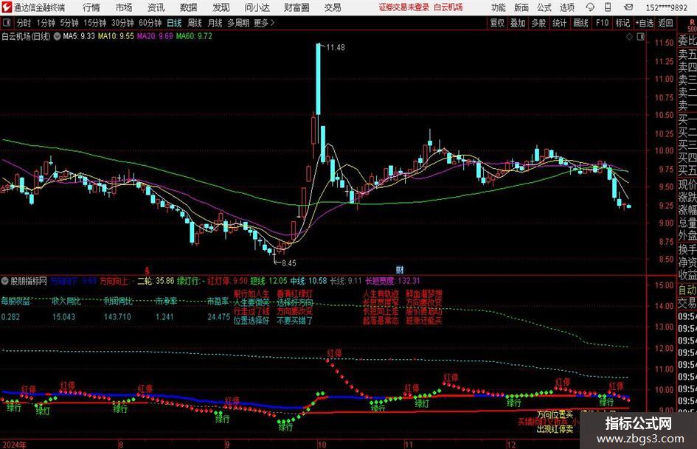Click the 返回 back button

coord(665,23)
